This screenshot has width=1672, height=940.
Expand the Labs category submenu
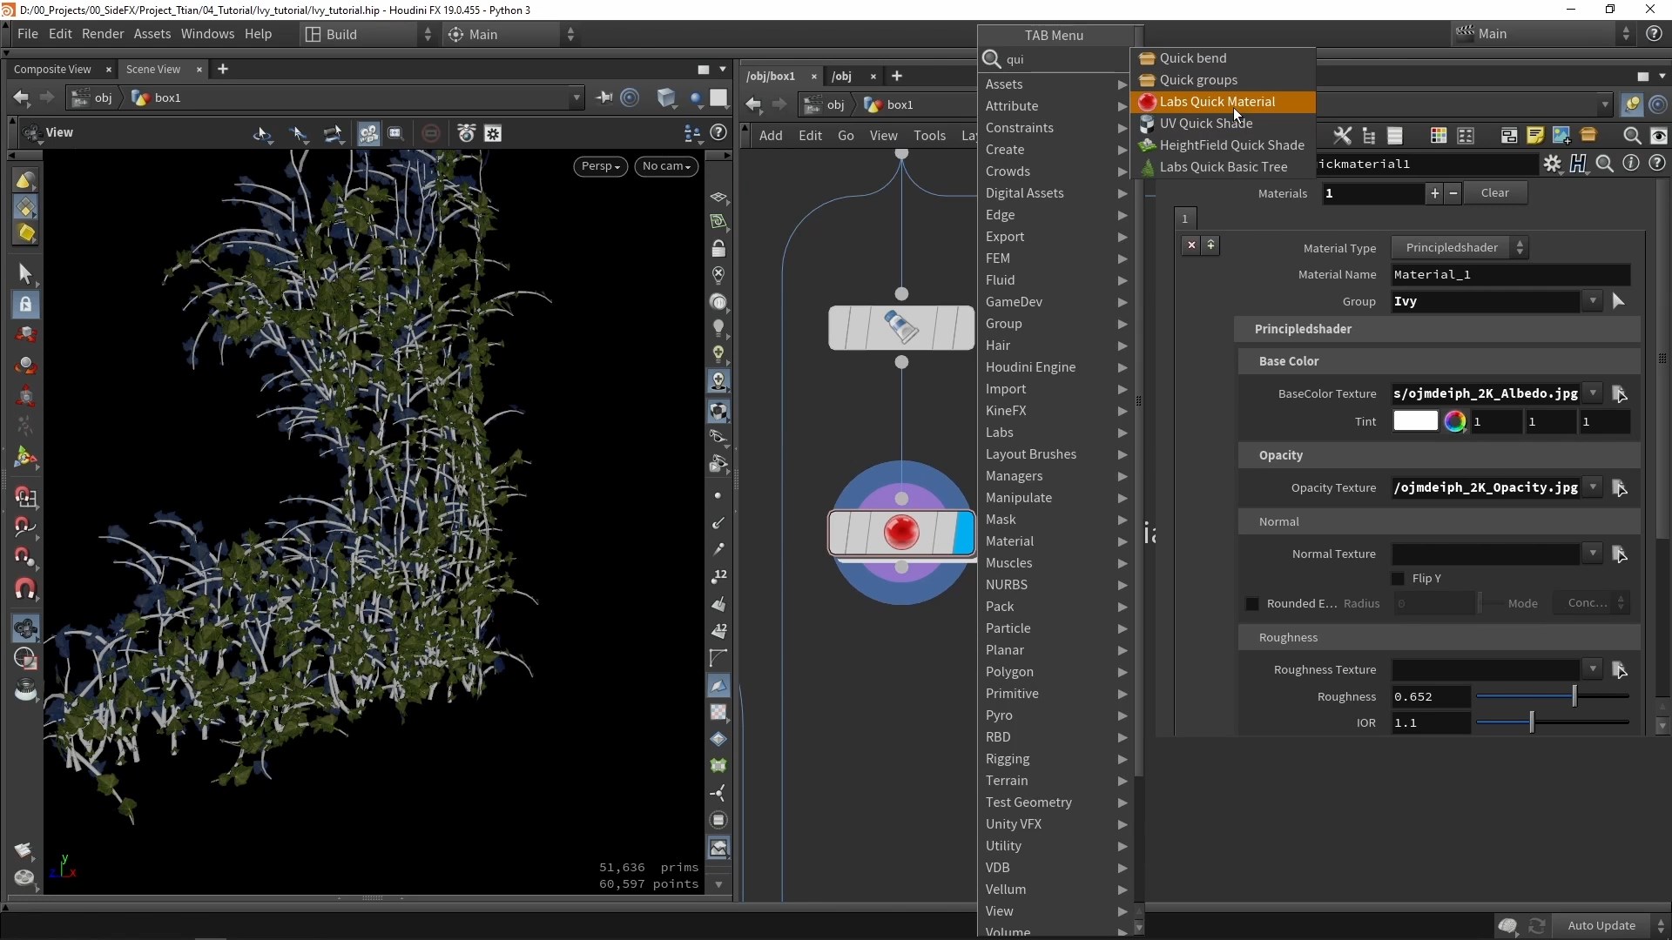[x=1055, y=433]
